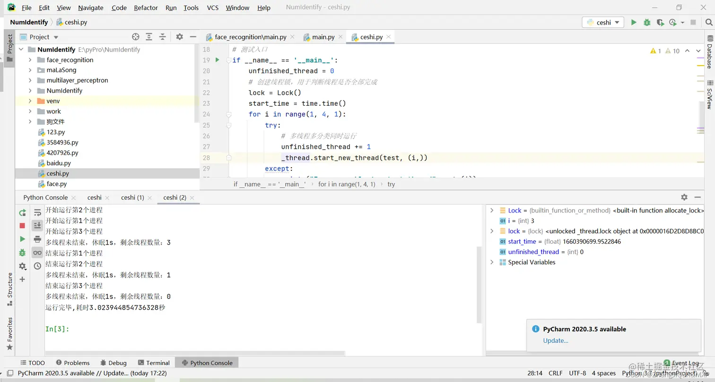Viewport: 715px width, 382px height.
Task: Toggle scroll to end icon in console toolbar
Action: coord(37,226)
